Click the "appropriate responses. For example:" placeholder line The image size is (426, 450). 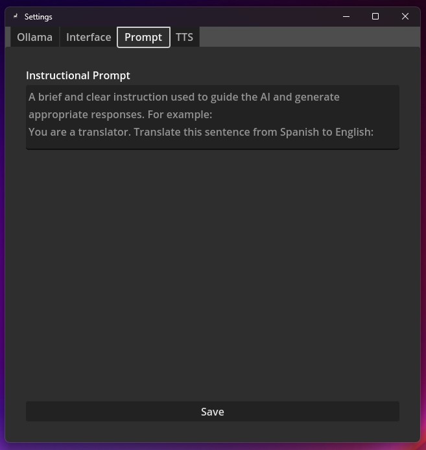pyautogui.click(x=121, y=114)
